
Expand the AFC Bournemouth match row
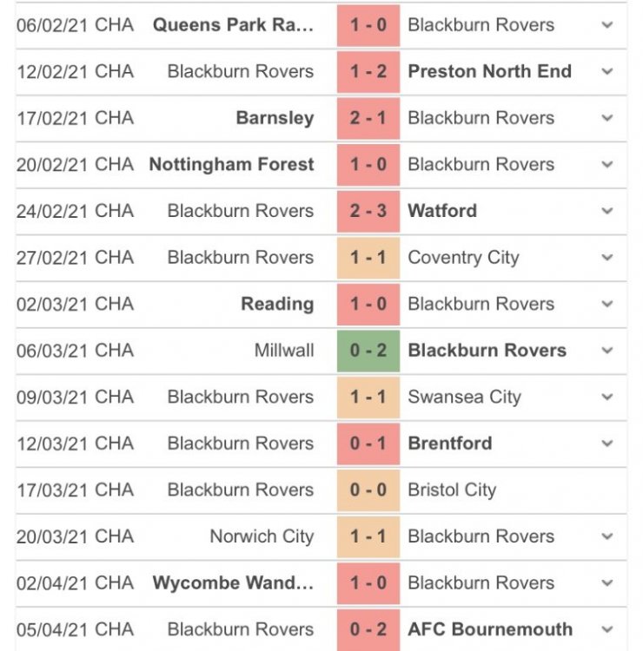(x=607, y=629)
